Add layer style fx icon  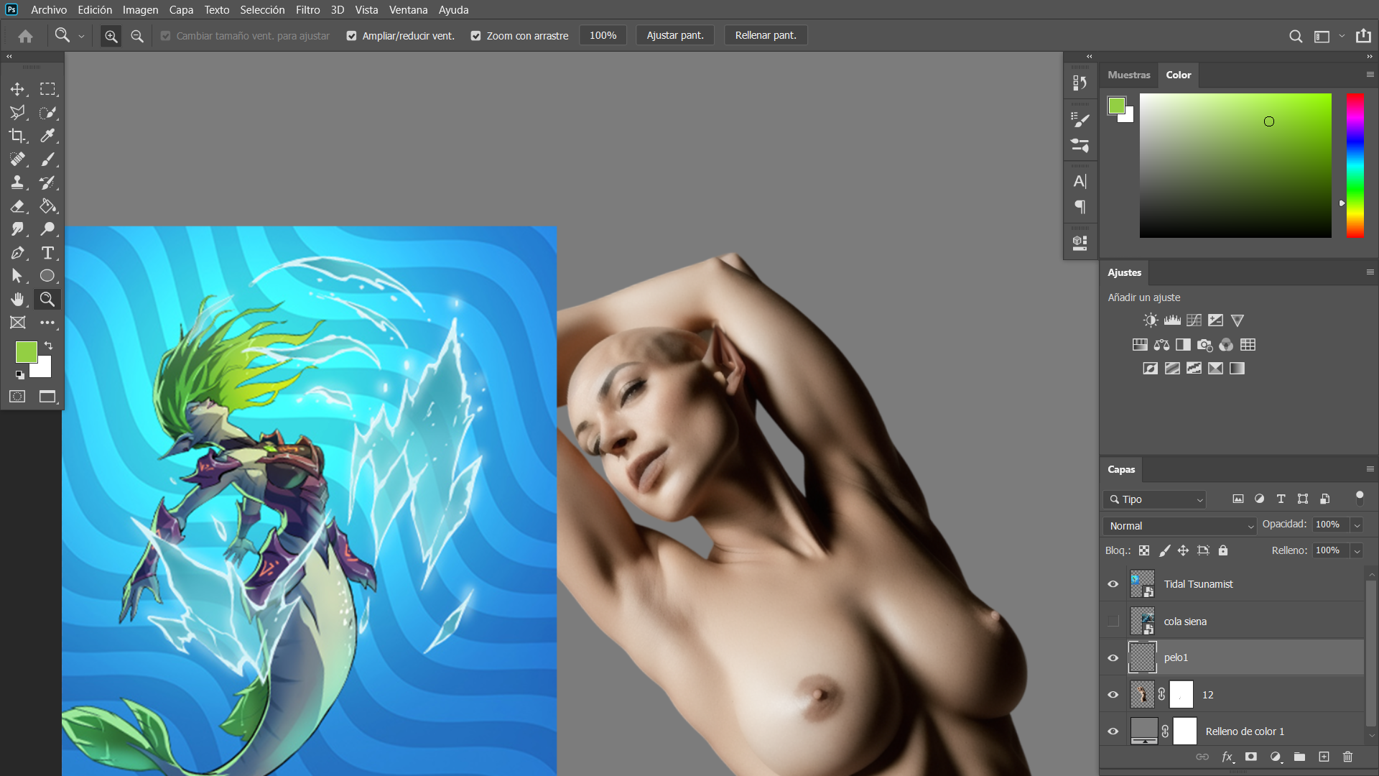1228,757
